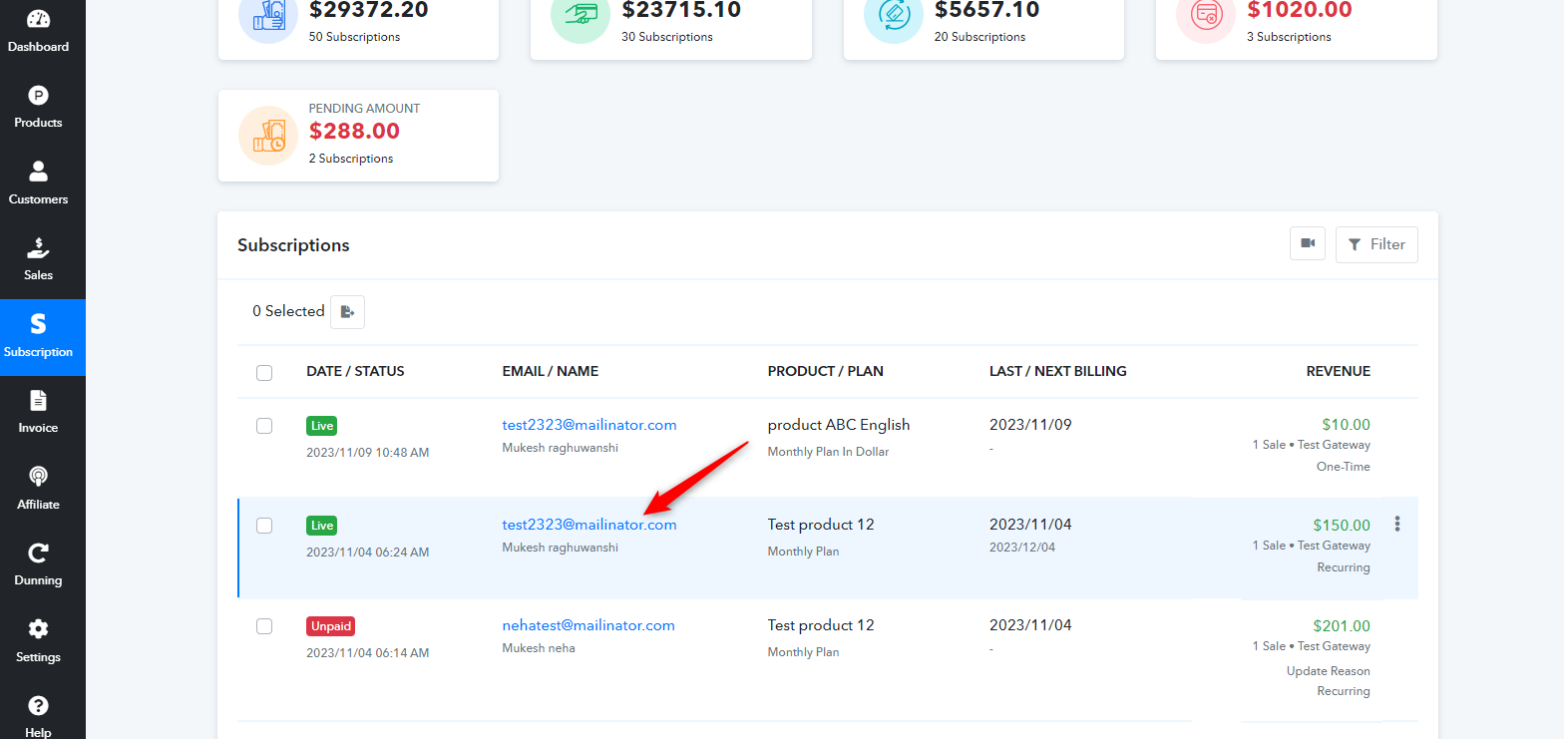
Task: Open nehatest@mailinator.com email link
Action: [x=588, y=625]
